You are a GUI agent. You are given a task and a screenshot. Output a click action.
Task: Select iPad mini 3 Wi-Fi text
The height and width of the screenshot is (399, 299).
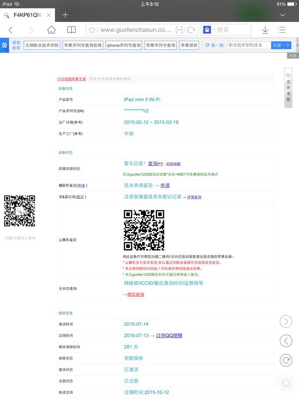pyautogui.click(x=142, y=99)
